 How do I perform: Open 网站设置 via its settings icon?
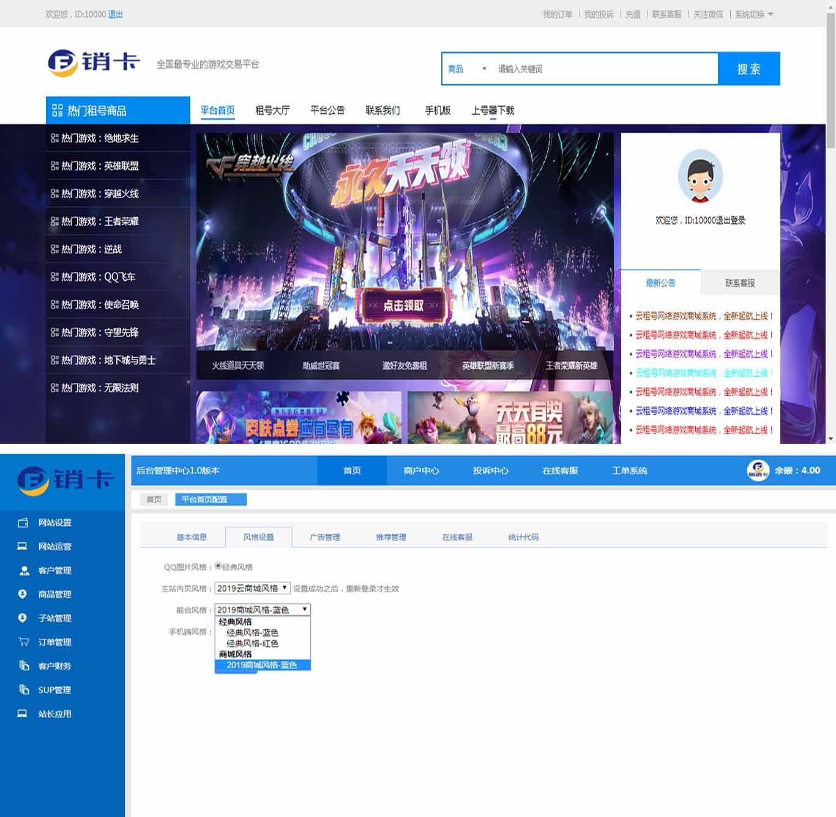point(23,523)
